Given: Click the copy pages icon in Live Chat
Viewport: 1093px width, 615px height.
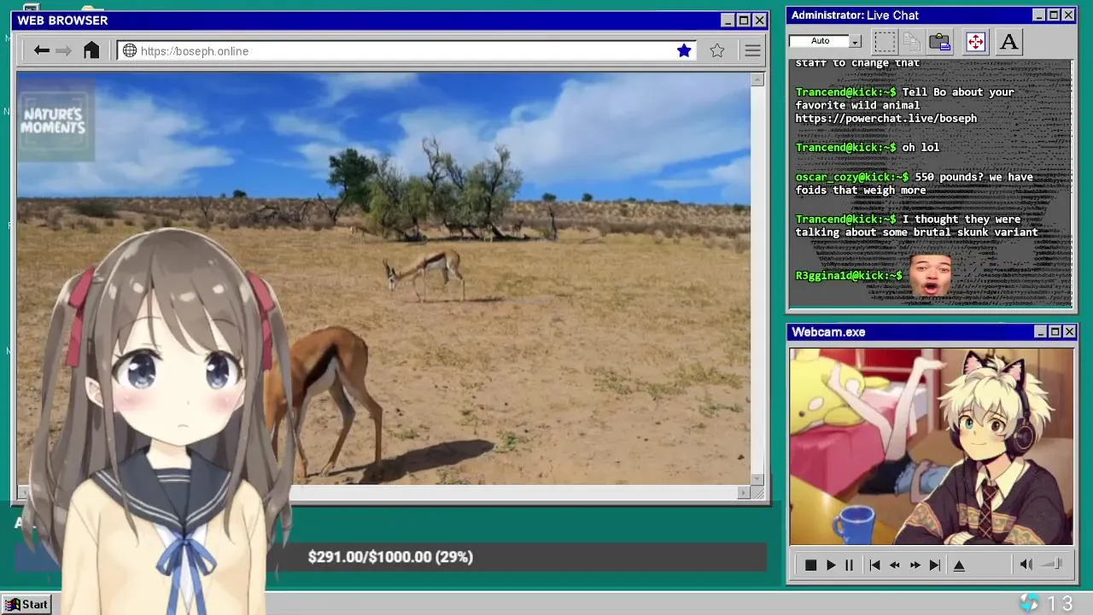Looking at the screenshot, I should point(912,41).
